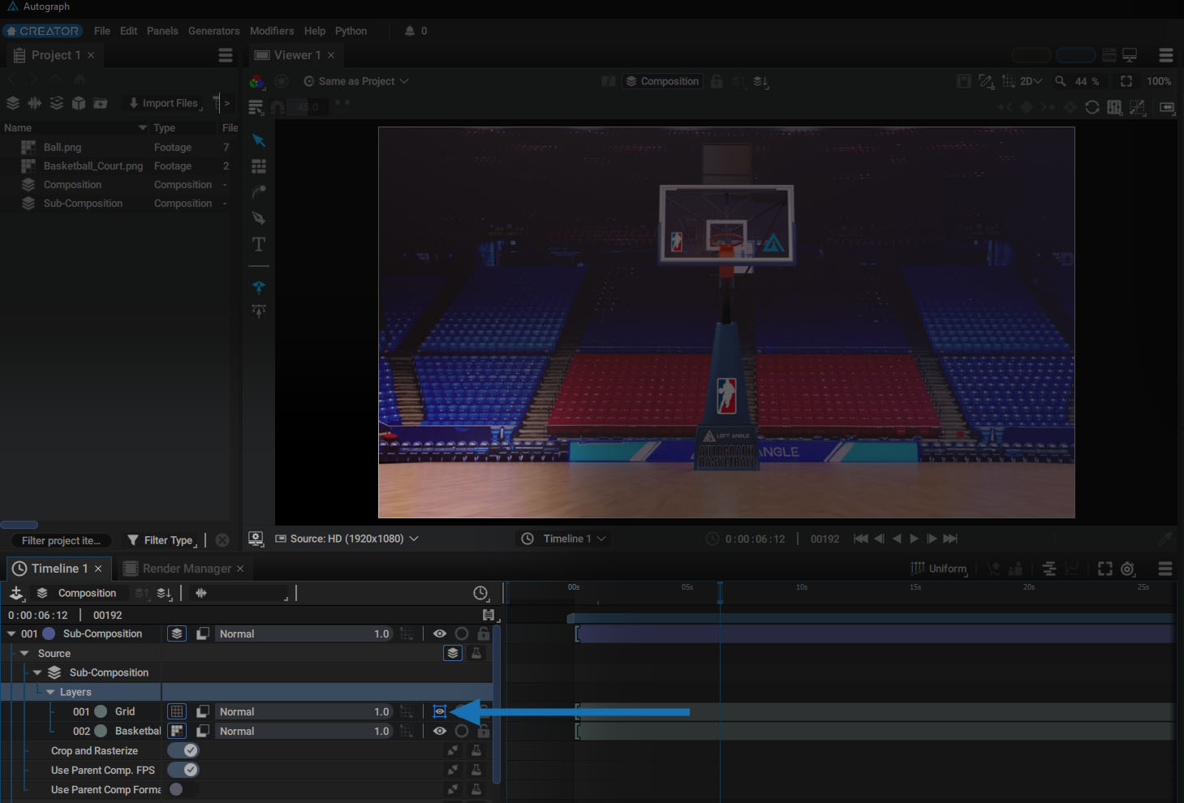Open Same as Project dropdown
Viewport: 1184px width, 803px height.
coord(356,81)
